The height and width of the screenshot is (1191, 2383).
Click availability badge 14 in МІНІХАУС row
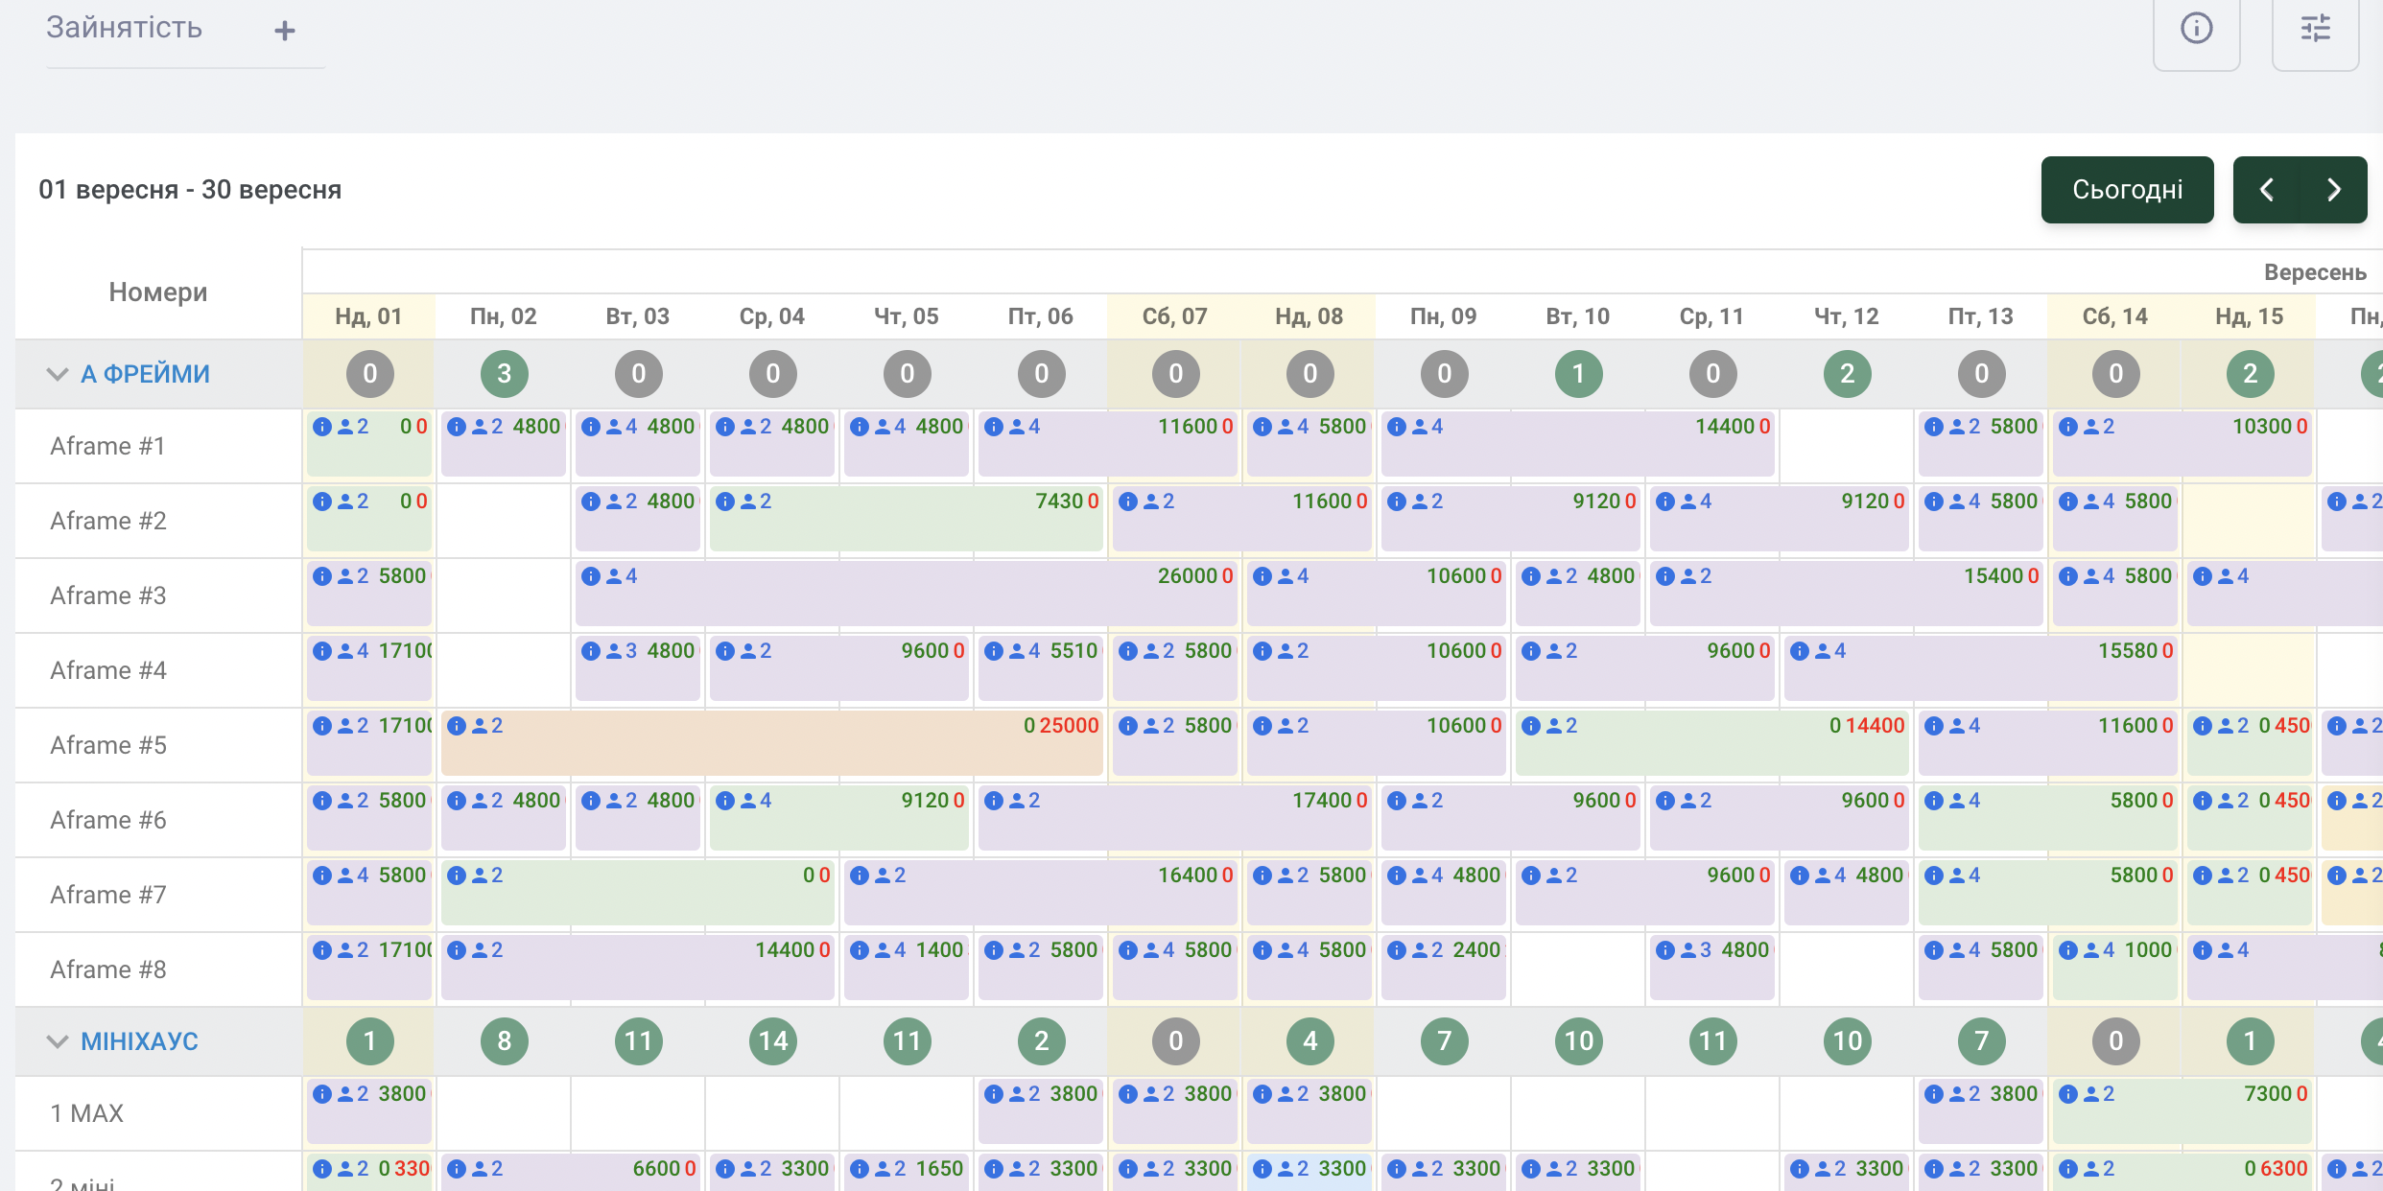click(772, 1041)
